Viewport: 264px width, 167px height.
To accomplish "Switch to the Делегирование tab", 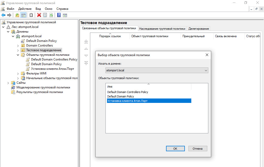I will tap(199, 29).
